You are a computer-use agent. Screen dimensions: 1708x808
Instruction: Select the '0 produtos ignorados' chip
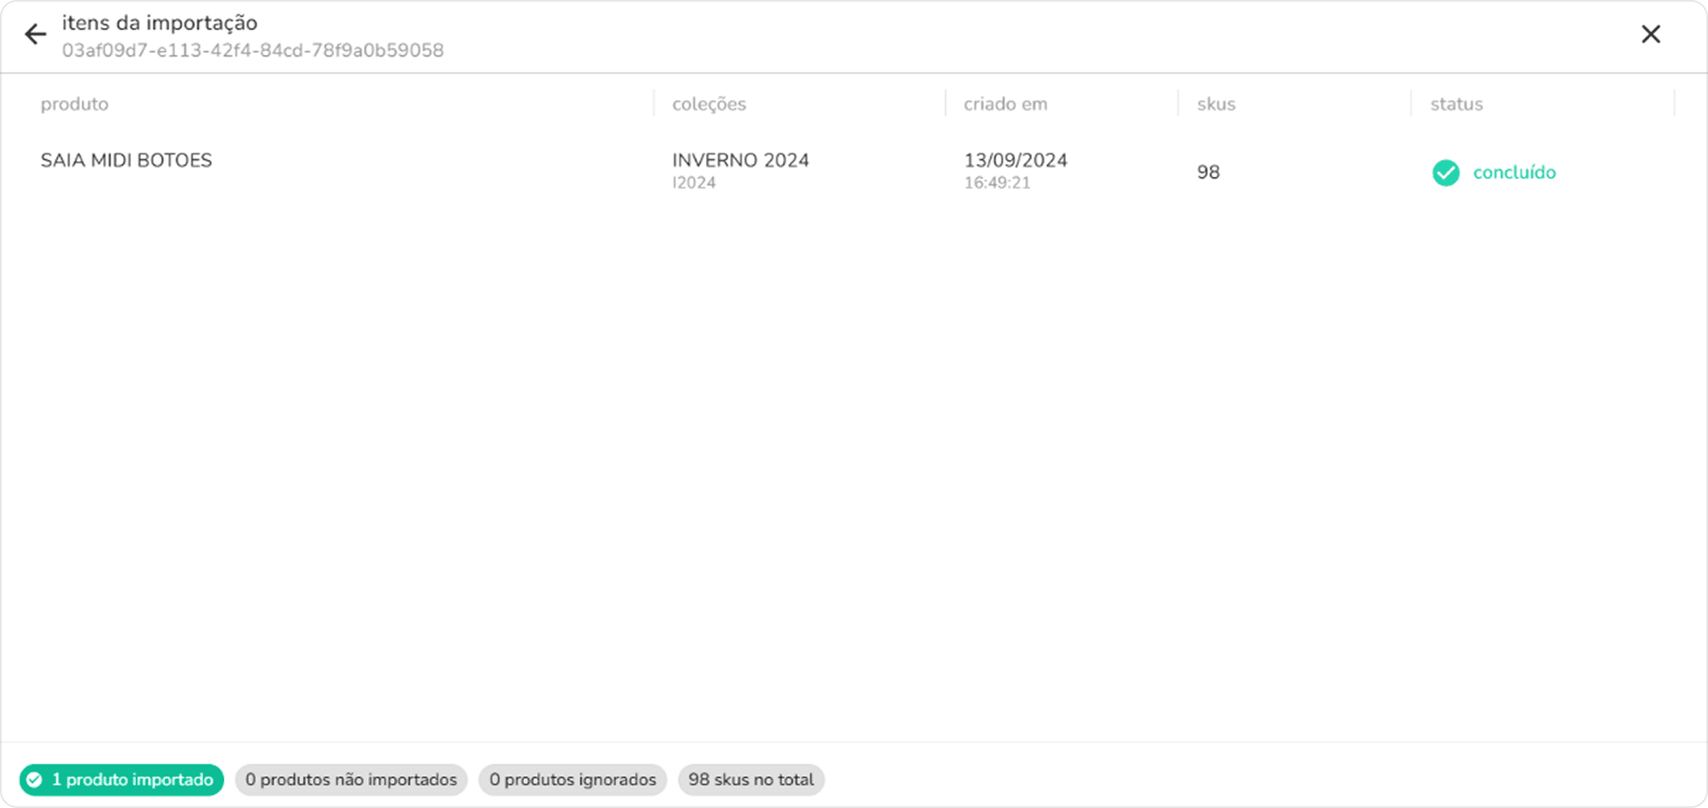tap(573, 780)
